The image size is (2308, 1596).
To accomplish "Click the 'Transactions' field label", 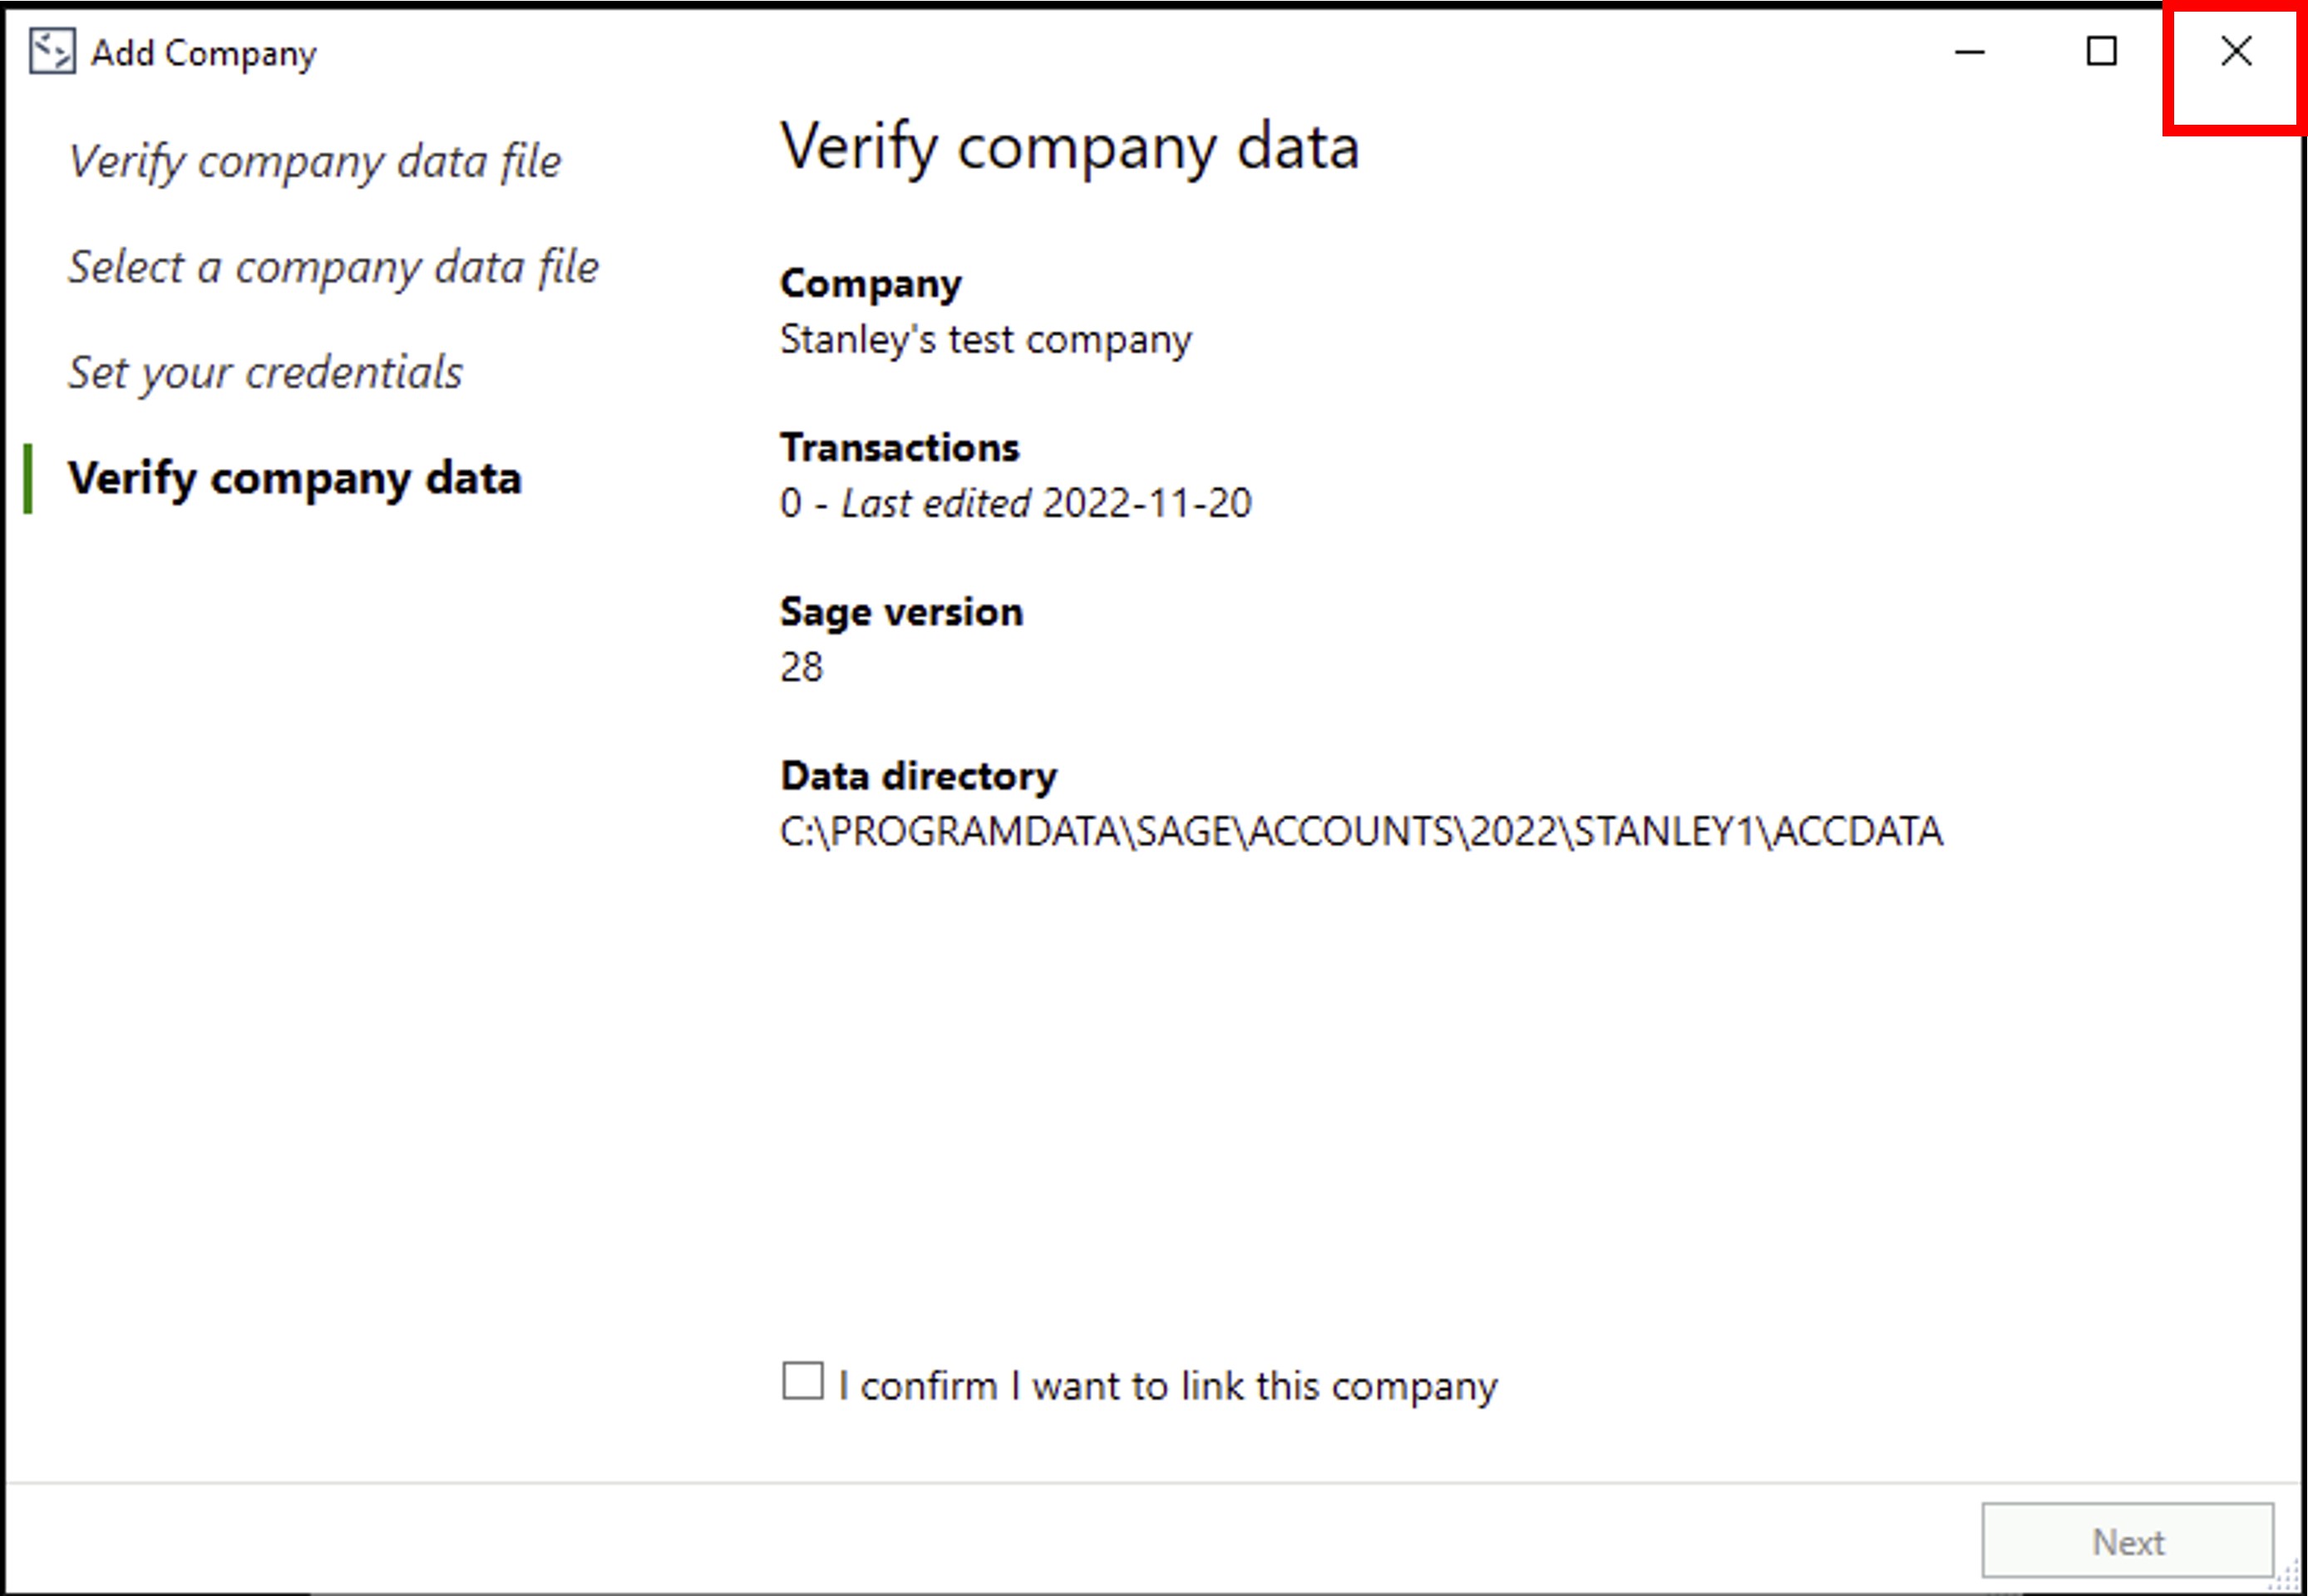I will [900, 447].
